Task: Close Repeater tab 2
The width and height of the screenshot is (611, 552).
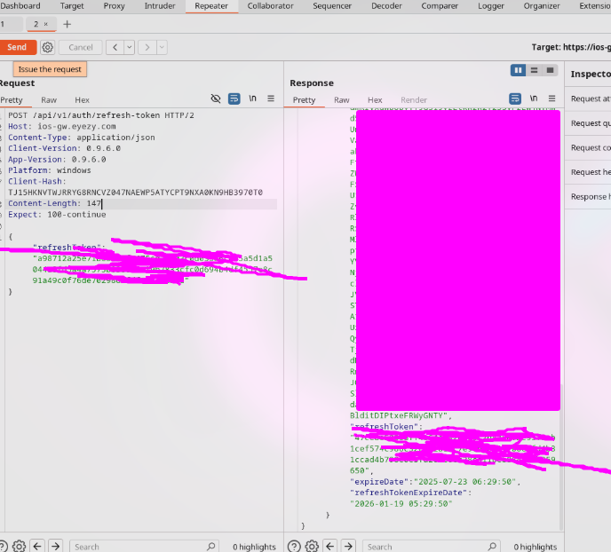Action: pos(46,24)
